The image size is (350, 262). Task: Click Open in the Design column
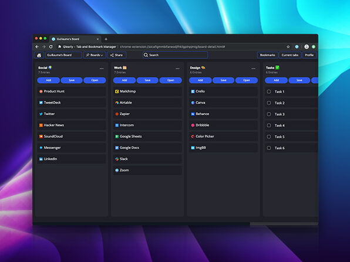click(x=247, y=80)
